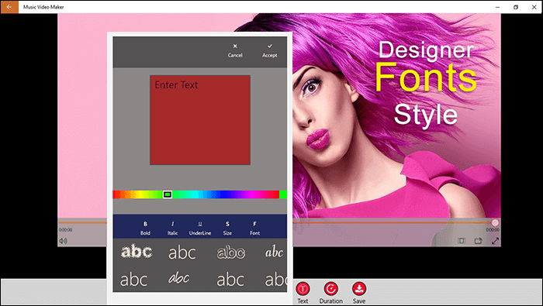
Task: Pick green swatch at the hue bar's right end
Action: tap(283, 194)
